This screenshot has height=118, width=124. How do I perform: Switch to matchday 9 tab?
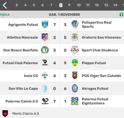click(69, 5)
